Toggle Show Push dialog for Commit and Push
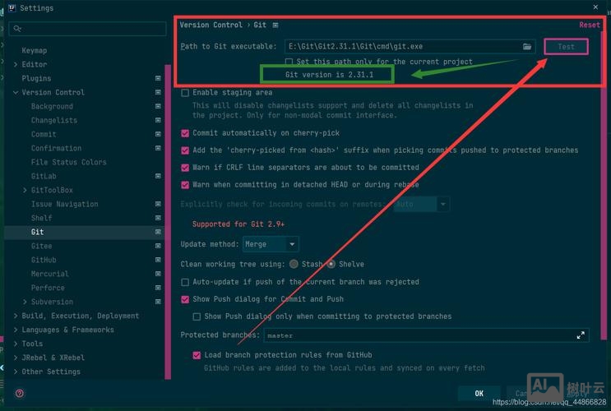The image size is (611, 411). [185, 299]
